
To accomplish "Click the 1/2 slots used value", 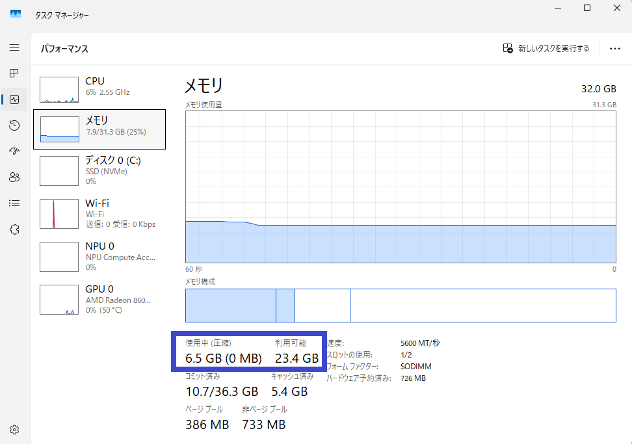I will 406,355.
